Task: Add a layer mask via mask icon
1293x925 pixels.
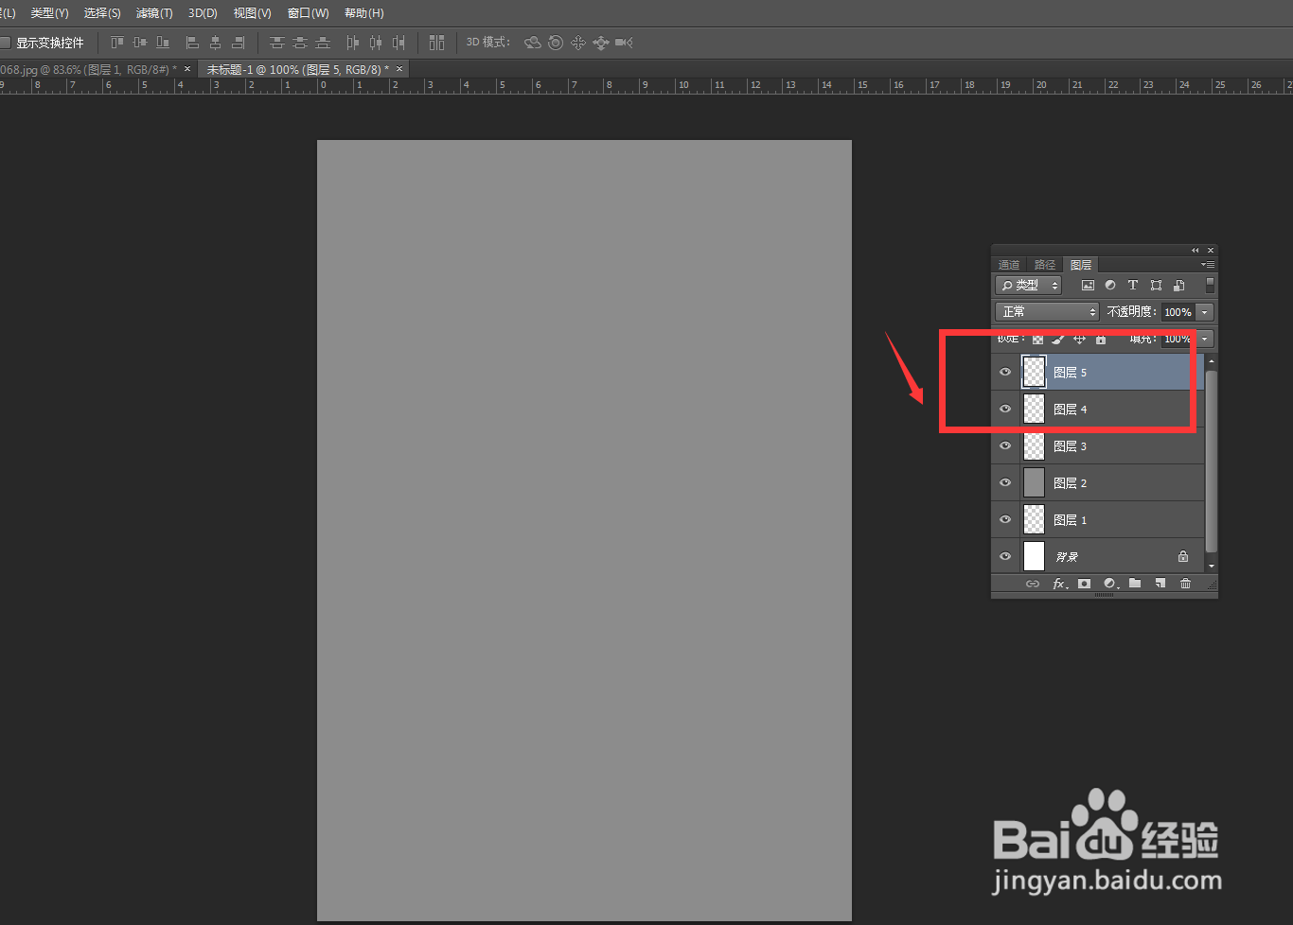Action: 1084,584
